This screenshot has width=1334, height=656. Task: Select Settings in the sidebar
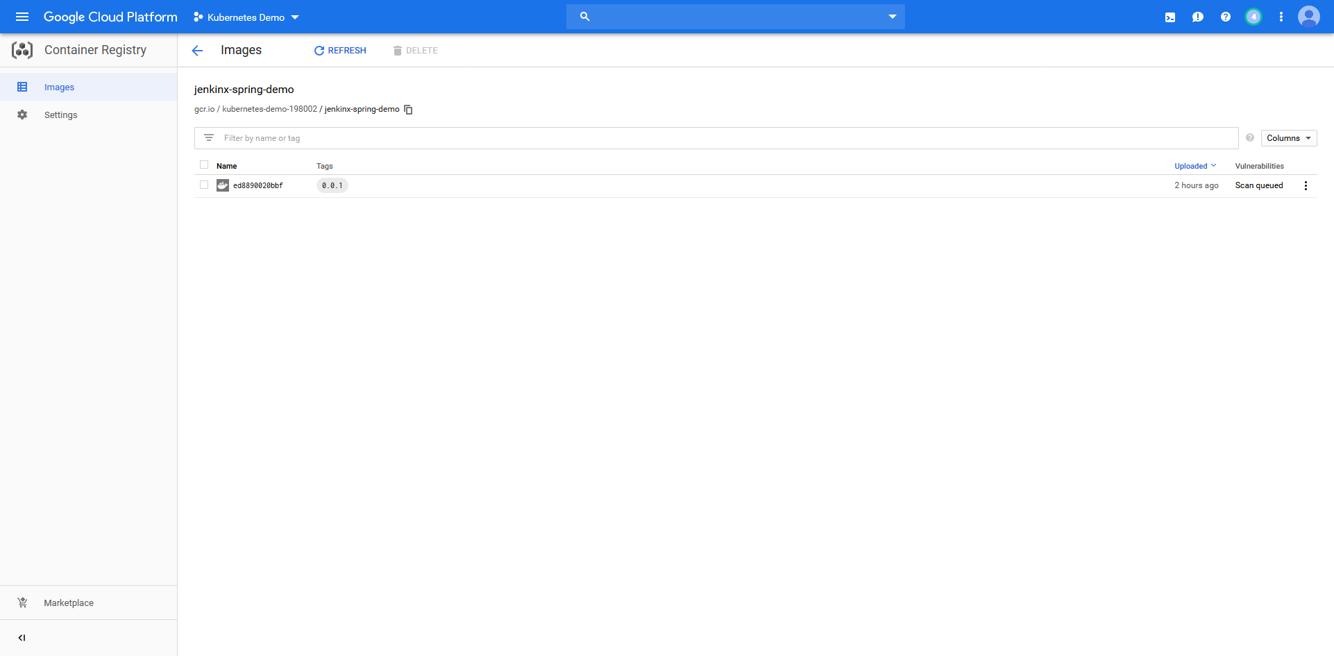[x=60, y=115]
